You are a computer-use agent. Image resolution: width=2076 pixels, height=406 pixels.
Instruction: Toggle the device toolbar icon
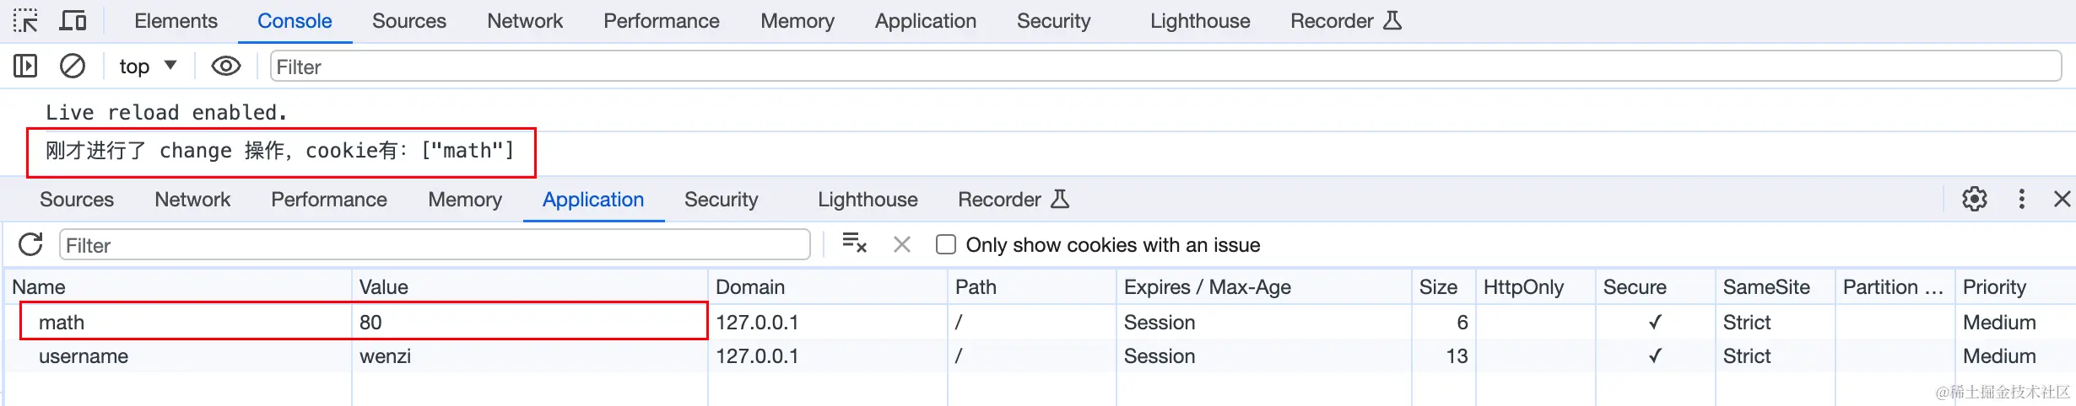pos(73,20)
